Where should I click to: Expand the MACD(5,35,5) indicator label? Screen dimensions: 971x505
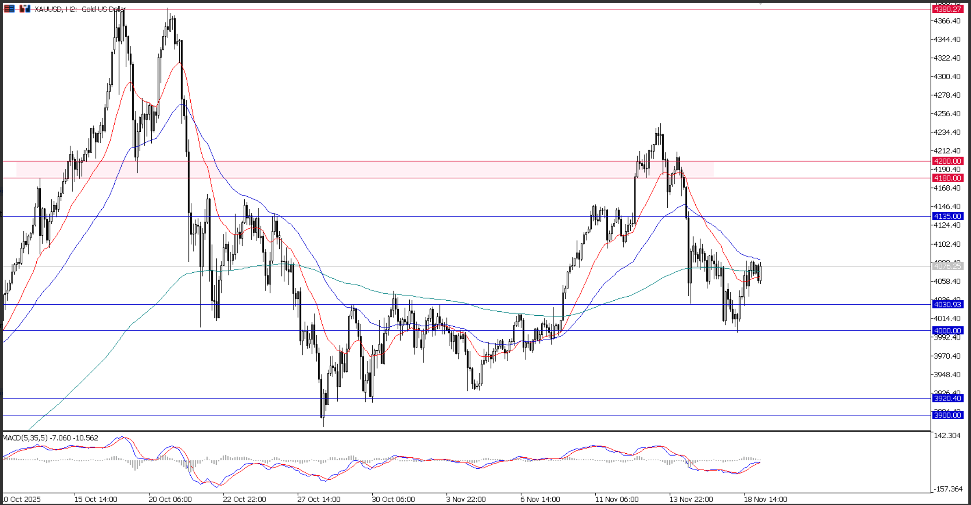(49, 437)
